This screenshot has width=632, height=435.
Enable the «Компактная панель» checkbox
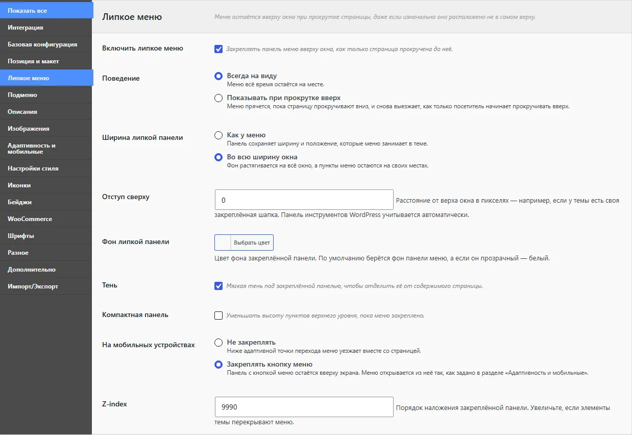click(x=218, y=316)
